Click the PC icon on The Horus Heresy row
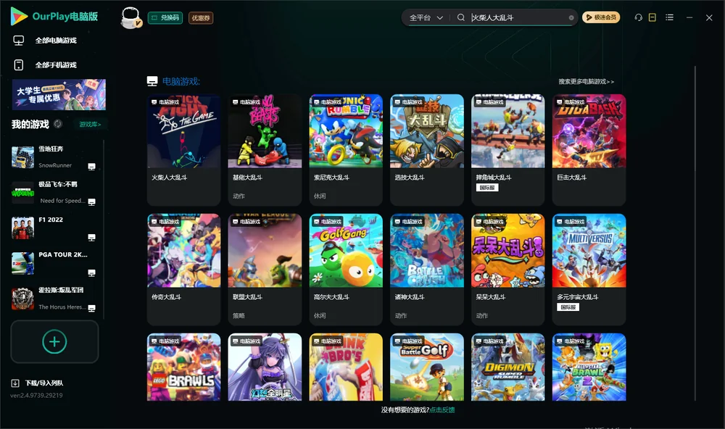 click(91, 309)
